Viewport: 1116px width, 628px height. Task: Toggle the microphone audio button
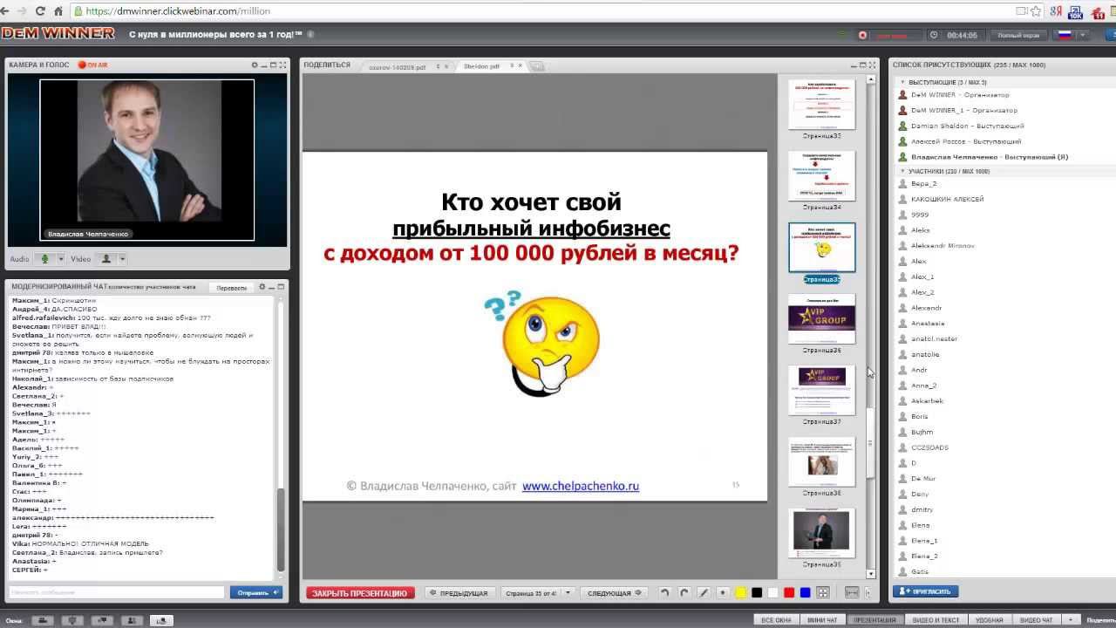[45, 259]
